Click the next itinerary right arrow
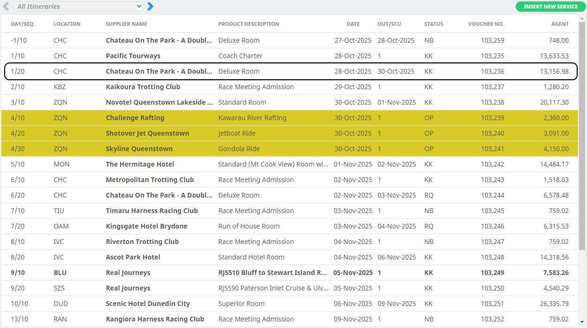Screen dimensions: 587x328 pyautogui.click(x=150, y=6)
